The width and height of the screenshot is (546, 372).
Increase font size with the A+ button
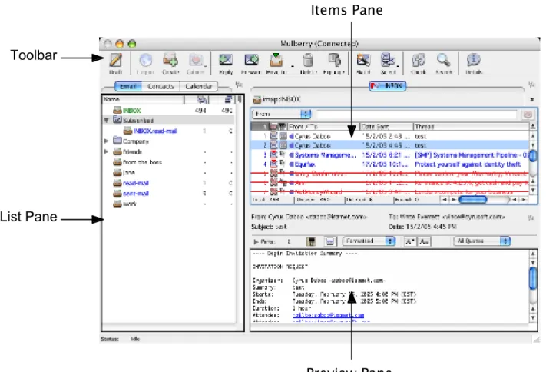[x=410, y=241]
